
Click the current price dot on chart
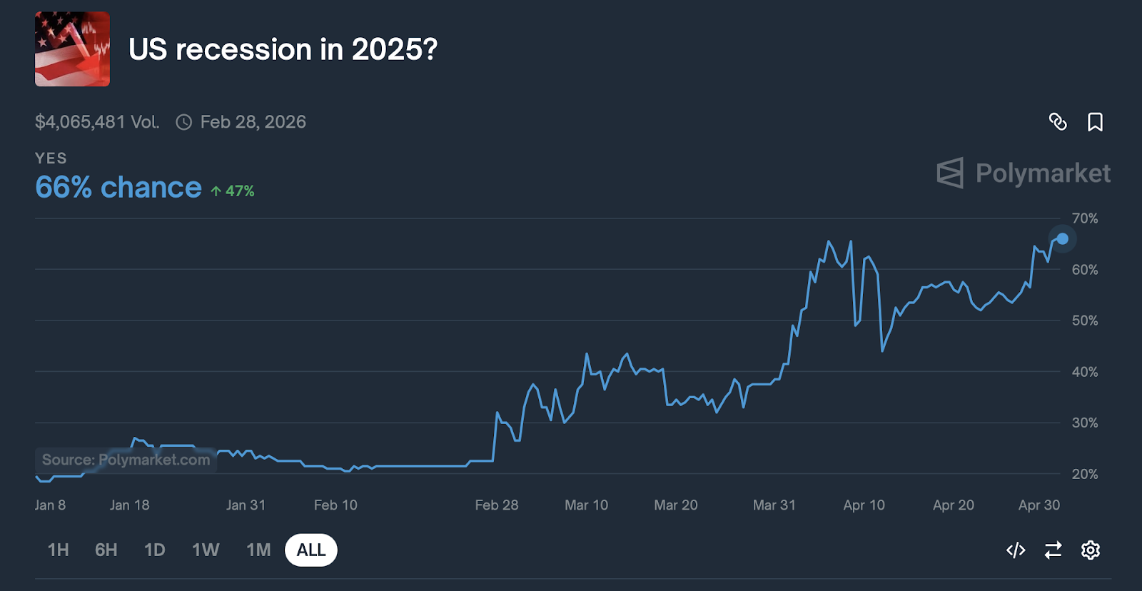click(x=1063, y=239)
